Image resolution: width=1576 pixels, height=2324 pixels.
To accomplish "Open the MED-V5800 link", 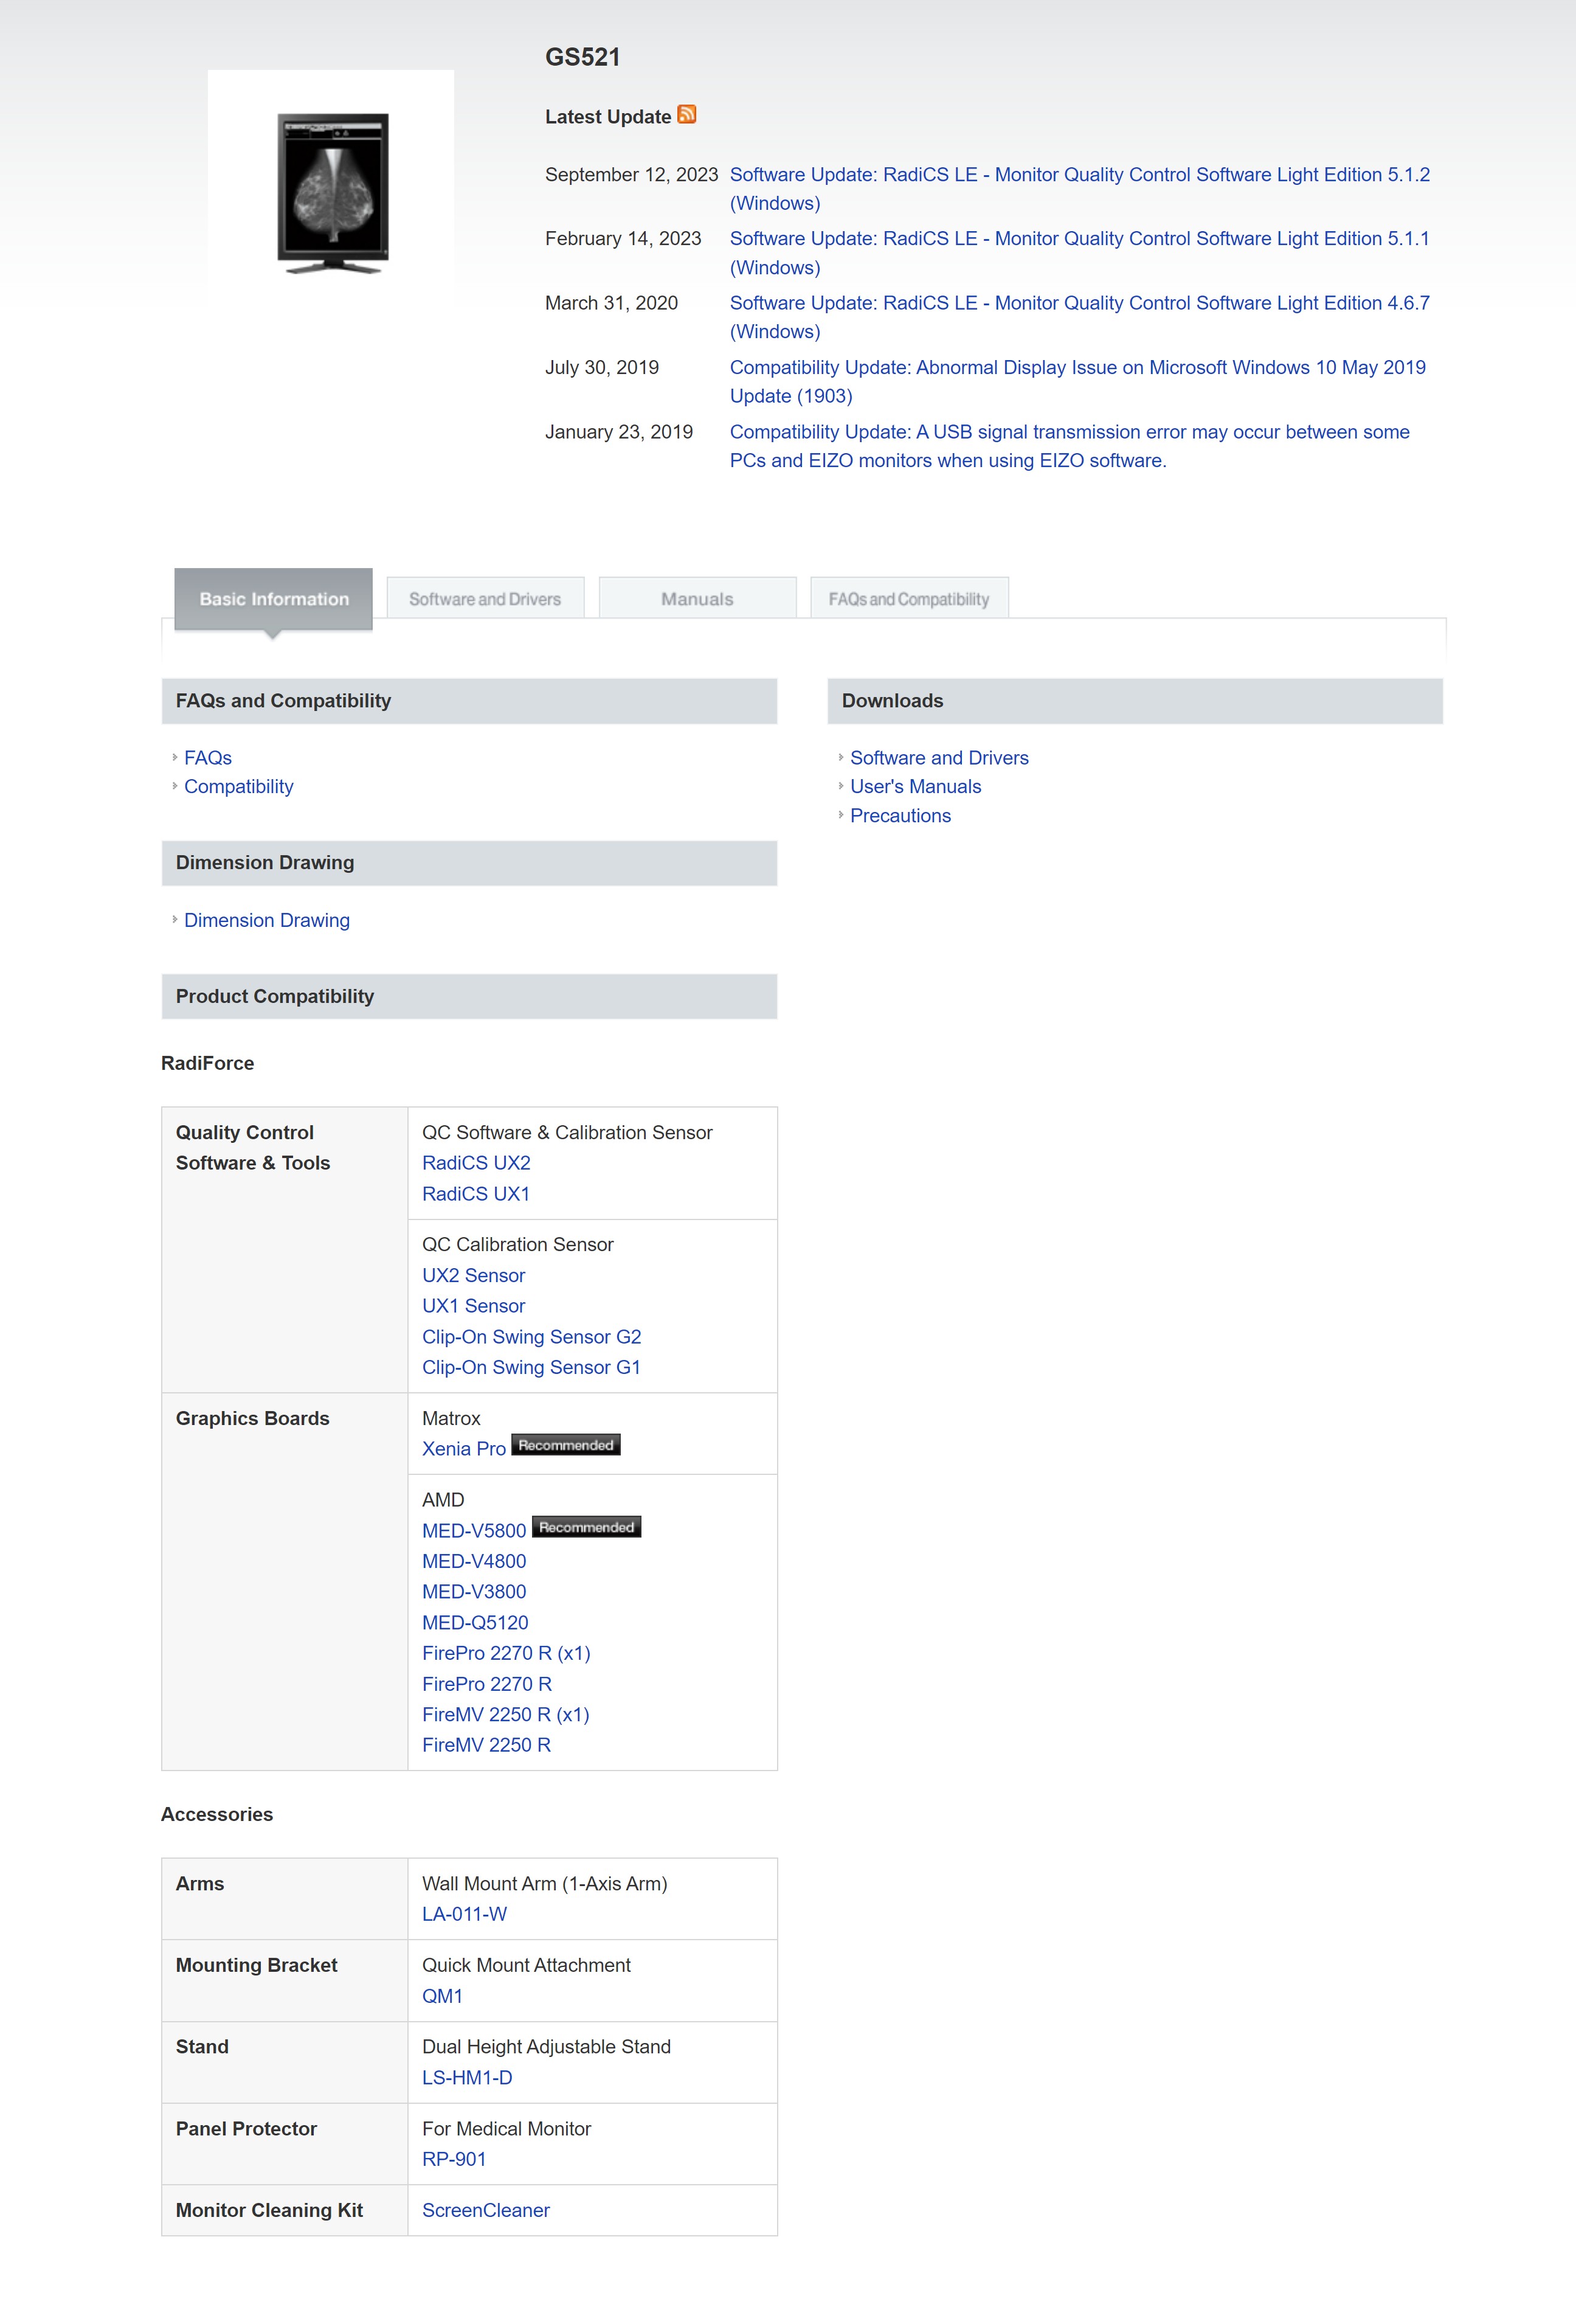I will (x=474, y=1531).
